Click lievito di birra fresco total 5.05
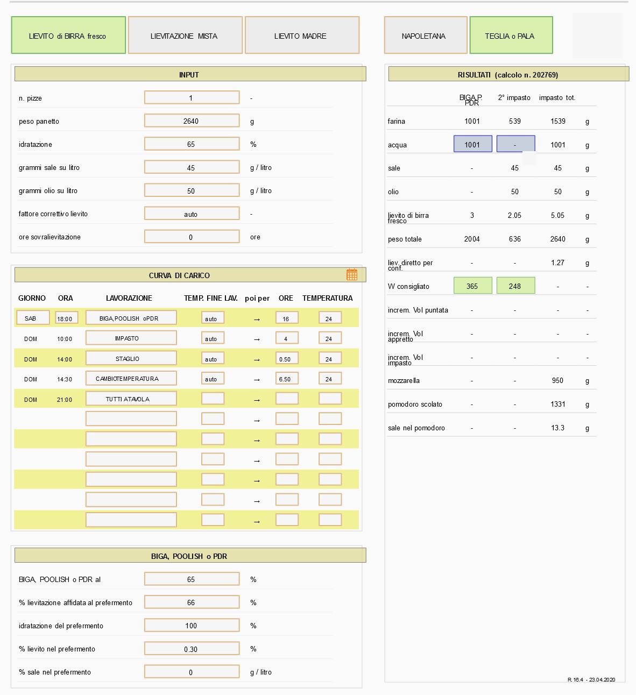636x695 pixels. (x=558, y=215)
